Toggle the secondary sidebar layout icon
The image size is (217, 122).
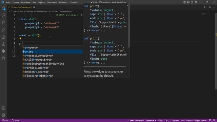point(192,2)
